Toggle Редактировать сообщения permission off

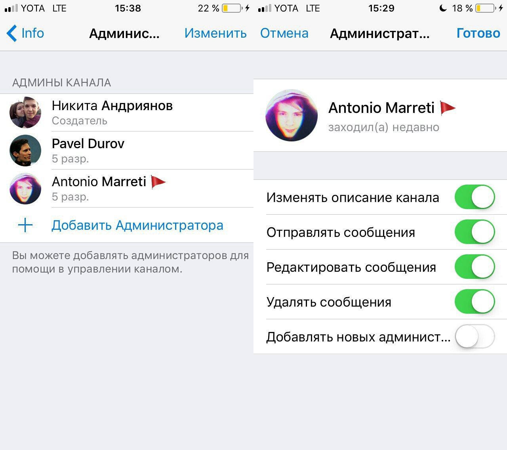[x=475, y=267]
